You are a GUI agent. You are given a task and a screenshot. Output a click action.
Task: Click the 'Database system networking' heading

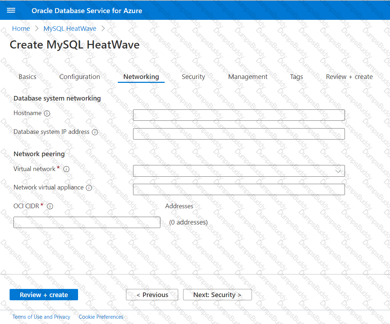(x=57, y=98)
